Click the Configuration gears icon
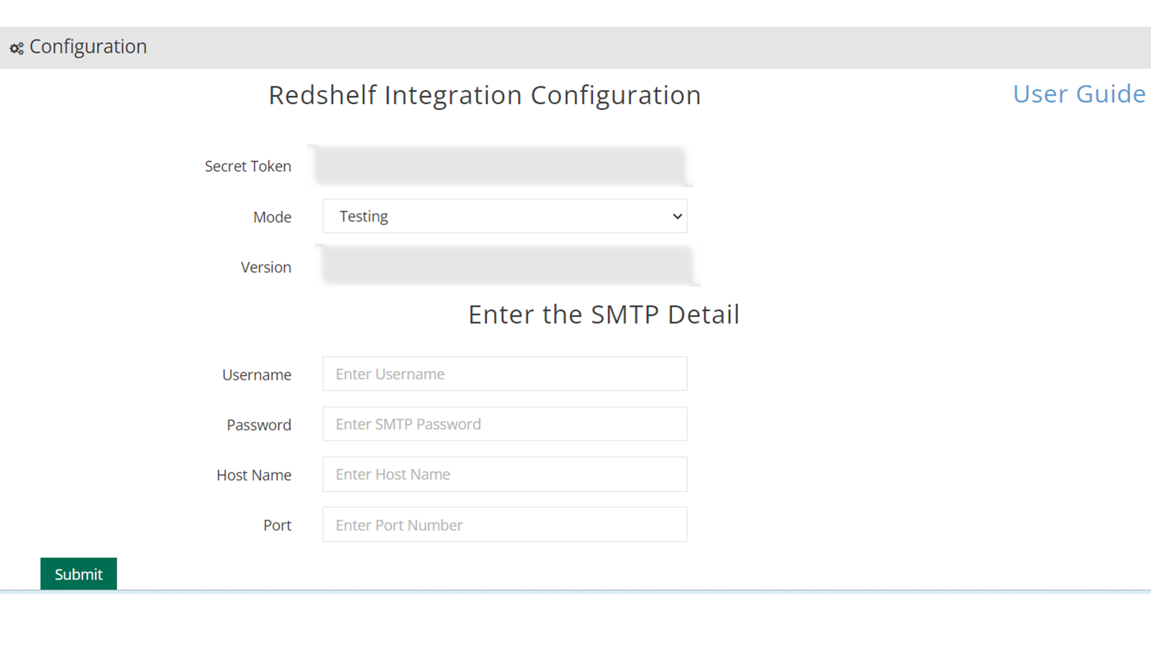The height and width of the screenshot is (647, 1151). [x=17, y=48]
